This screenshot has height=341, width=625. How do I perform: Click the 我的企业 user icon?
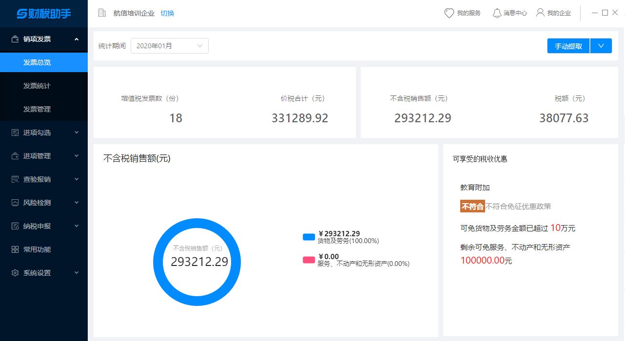540,13
